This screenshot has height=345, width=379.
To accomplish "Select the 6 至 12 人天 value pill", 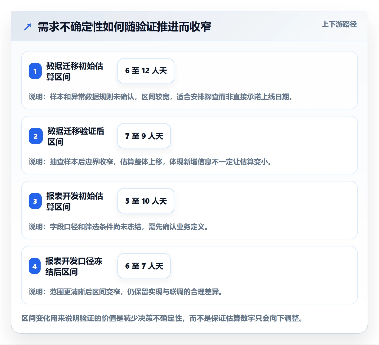I will pos(146,71).
